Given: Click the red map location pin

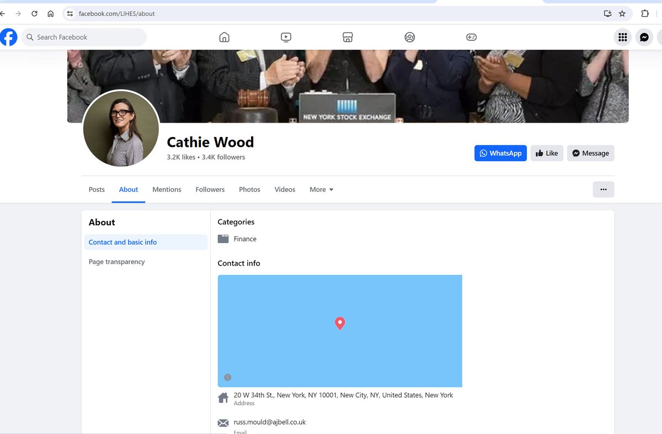Looking at the screenshot, I should (x=340, y=324).
